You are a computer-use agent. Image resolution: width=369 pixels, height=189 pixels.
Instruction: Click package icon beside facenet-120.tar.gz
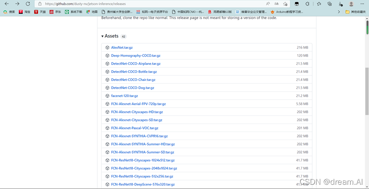tap(108, 96)
